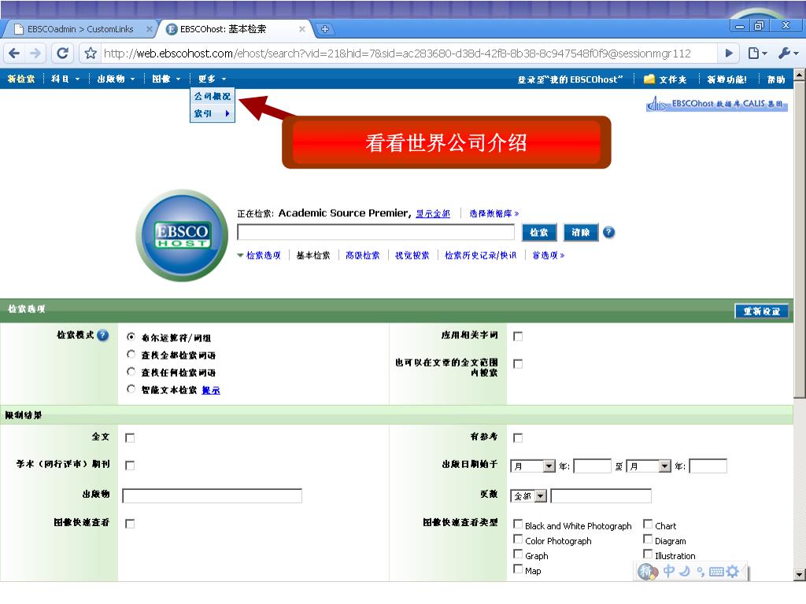Select 查找任何检索词语 radio button
This screenshot has height=604, width=806.
(131, 372)
